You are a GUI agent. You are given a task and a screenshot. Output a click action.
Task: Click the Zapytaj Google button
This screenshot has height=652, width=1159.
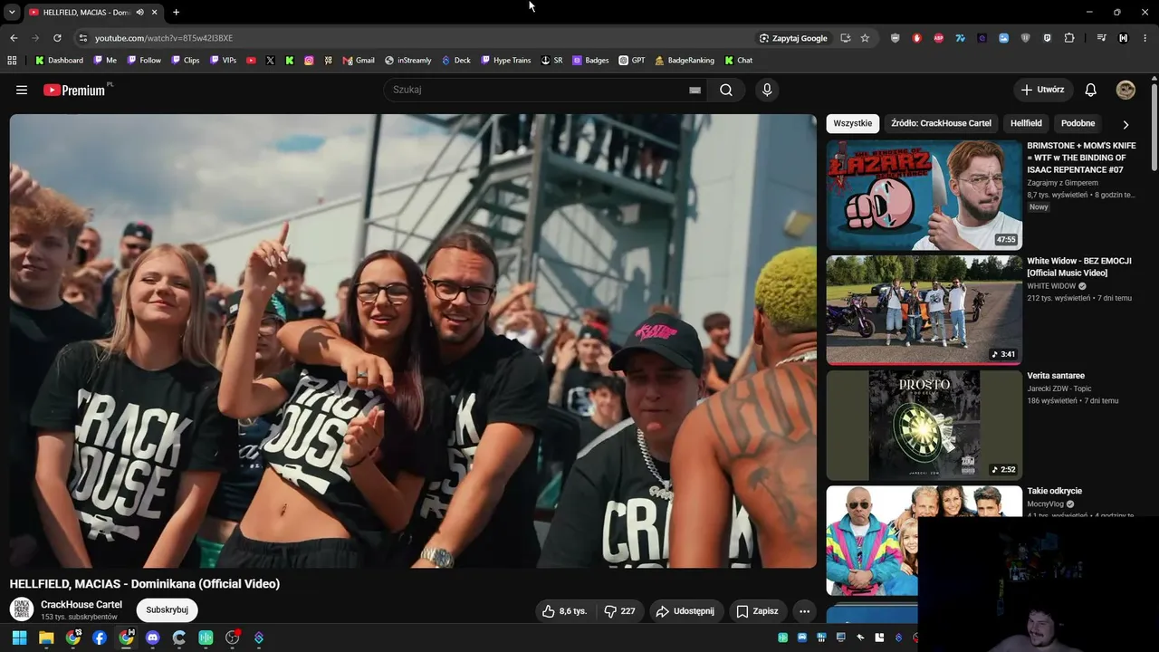click(x=793, y=38)
